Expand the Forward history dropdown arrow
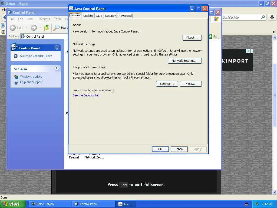 tap(40, 28)
